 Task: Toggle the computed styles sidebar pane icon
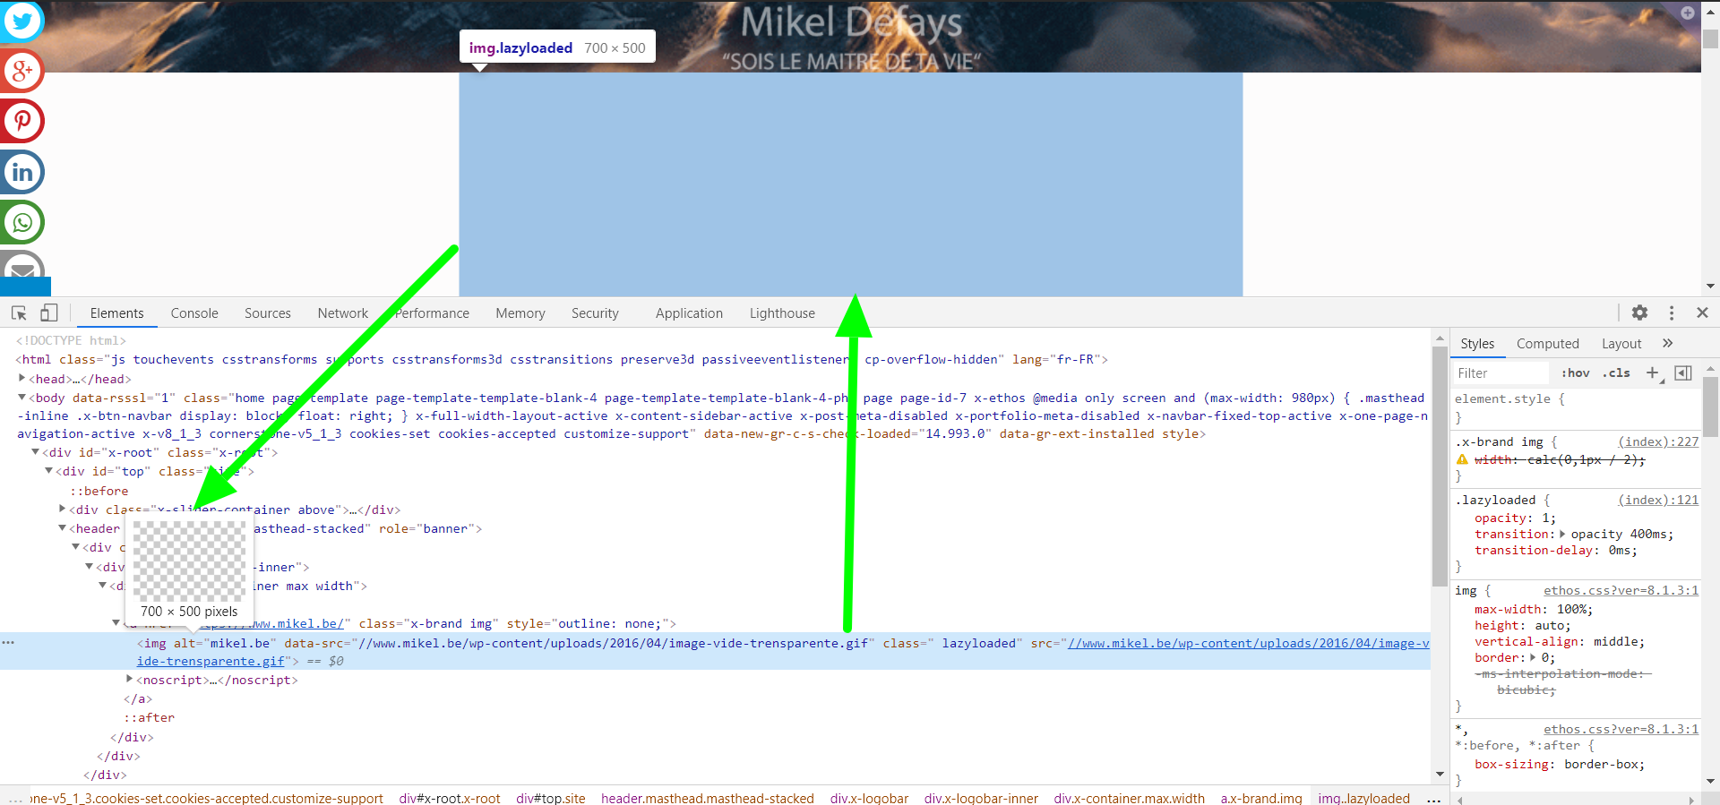(1683, 373)
